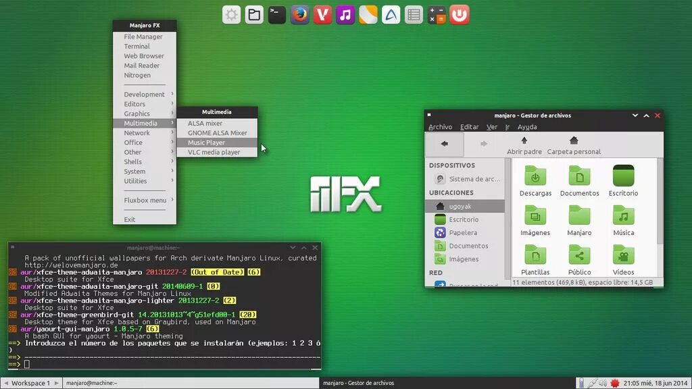
Task: Open the Editar menu
Action: coord(469,127)
